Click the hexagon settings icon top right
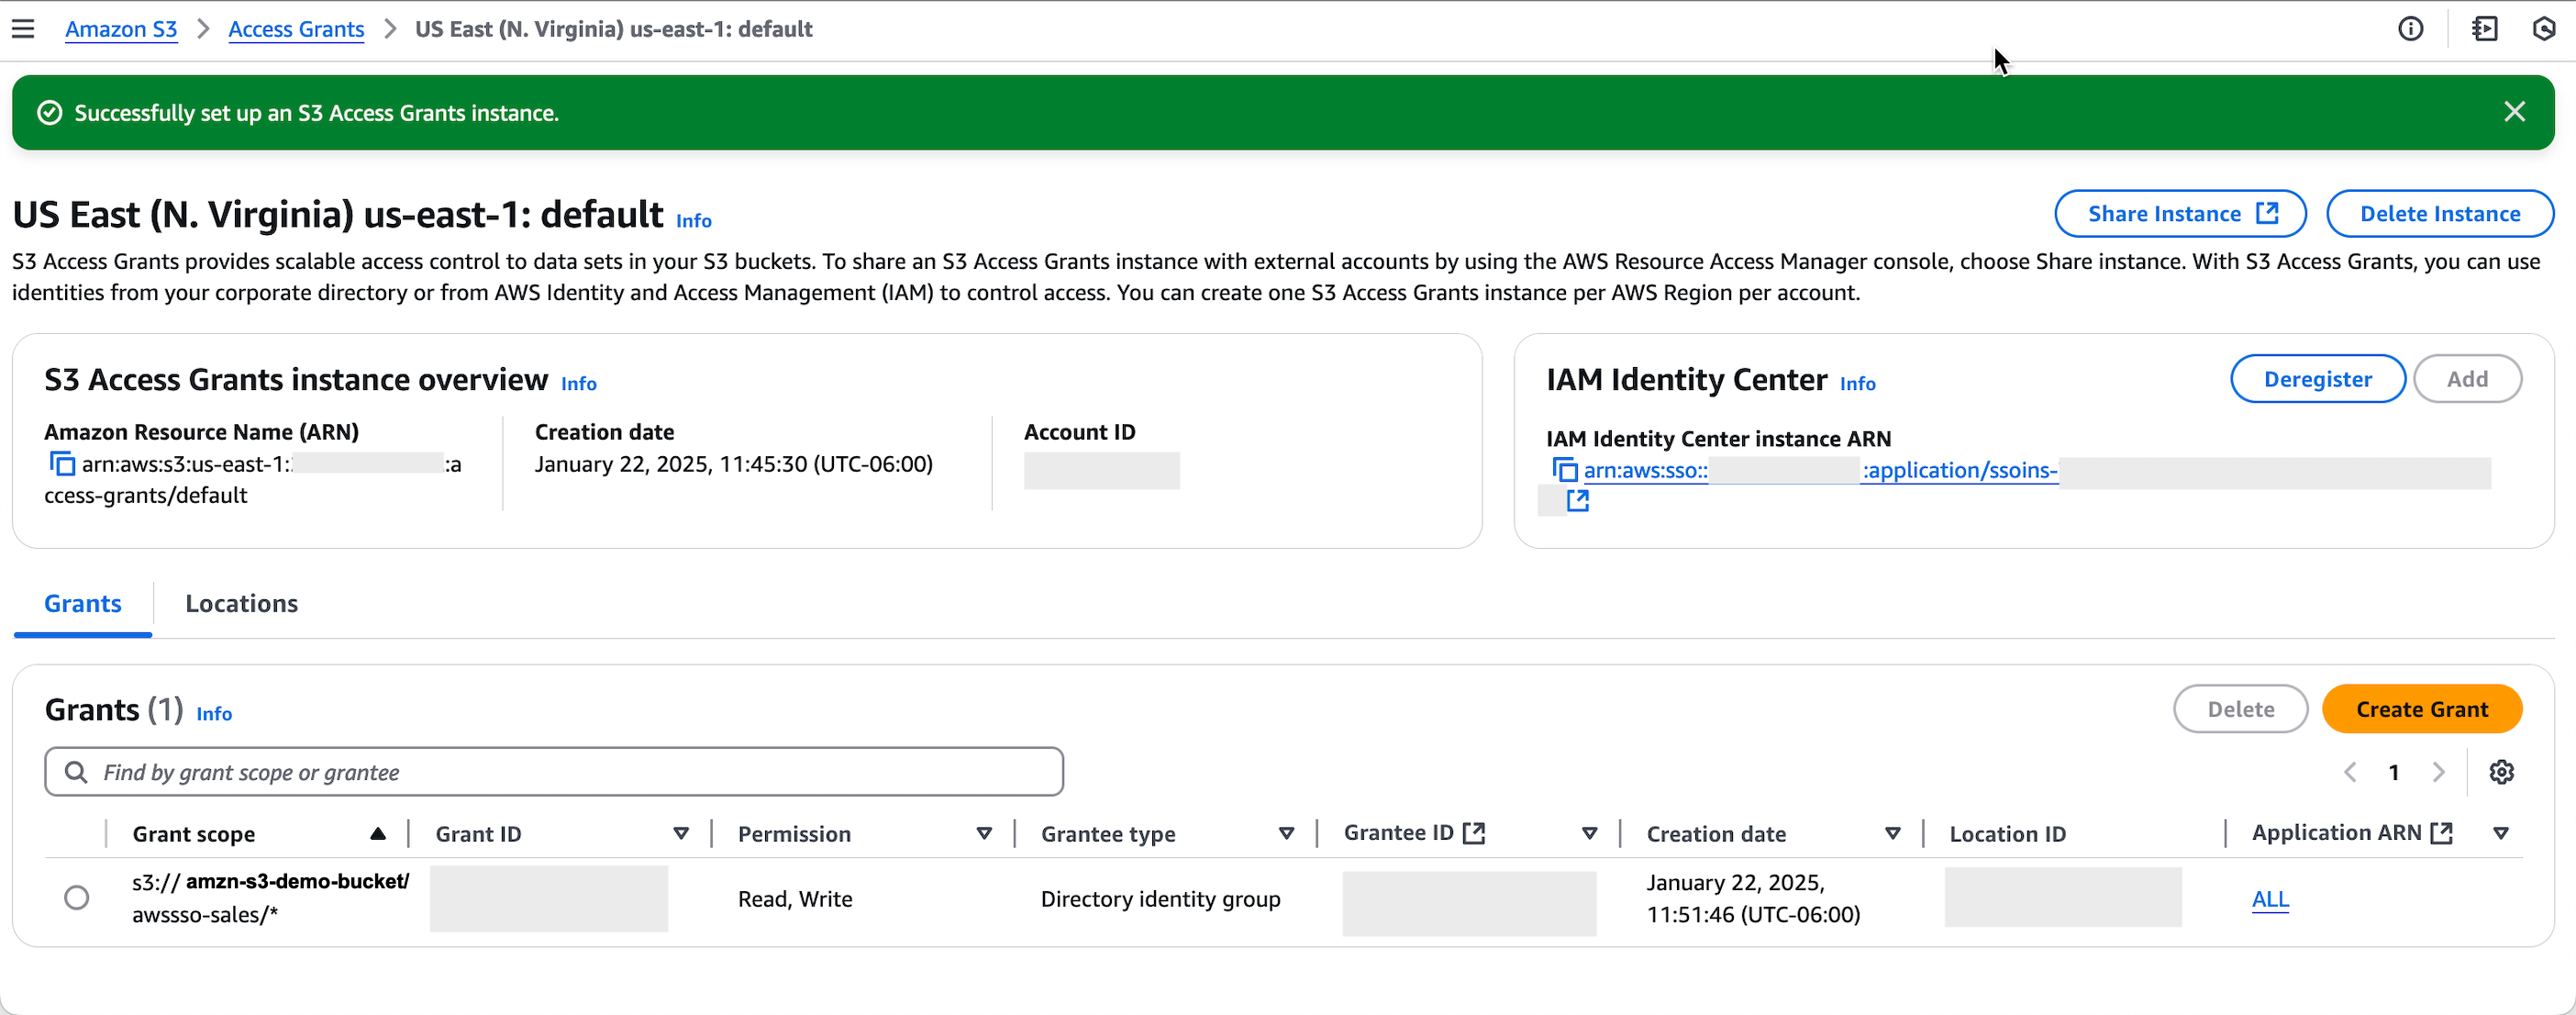 (2544, 29)
